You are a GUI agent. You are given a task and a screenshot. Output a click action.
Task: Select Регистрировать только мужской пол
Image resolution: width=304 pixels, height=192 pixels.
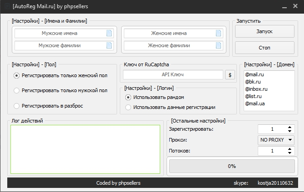pos(17,90)
